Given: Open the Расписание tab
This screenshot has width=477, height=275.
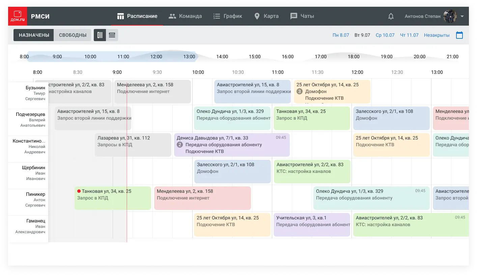Looking at the screenshot, I should tap(137, 16).
